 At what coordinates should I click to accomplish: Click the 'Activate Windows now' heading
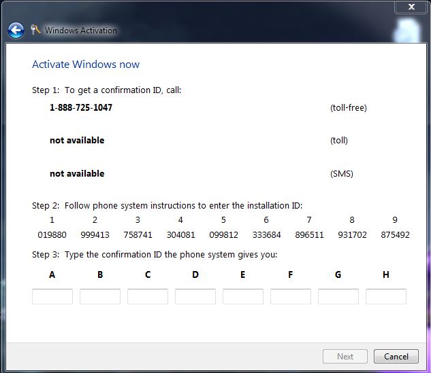(86, 64)
